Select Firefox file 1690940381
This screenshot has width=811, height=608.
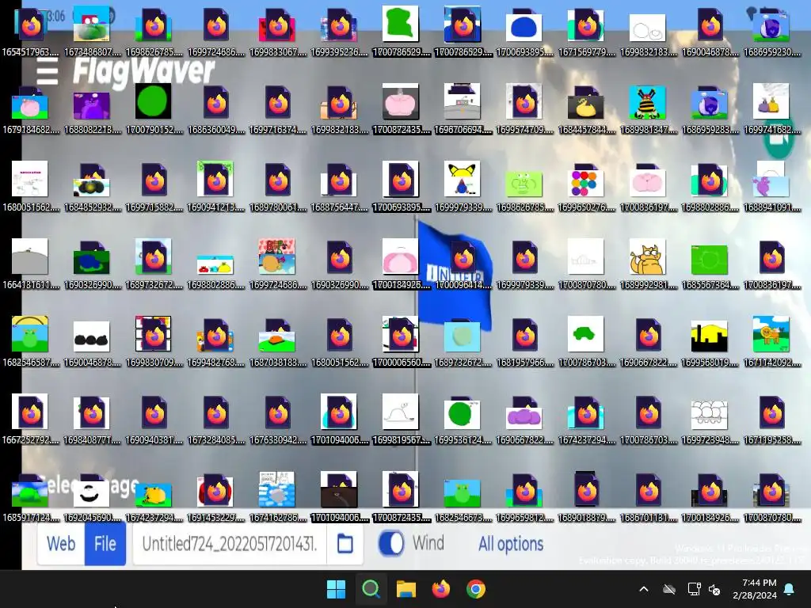click(154, 419)
